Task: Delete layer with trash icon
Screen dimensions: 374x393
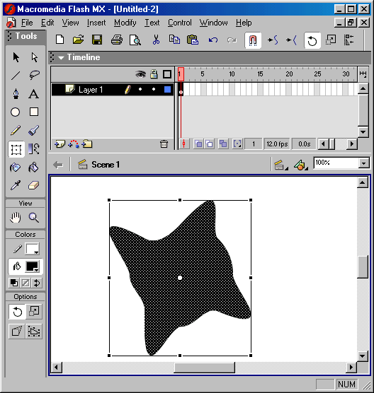Action: pyautogui.click(x=164, y=144)
